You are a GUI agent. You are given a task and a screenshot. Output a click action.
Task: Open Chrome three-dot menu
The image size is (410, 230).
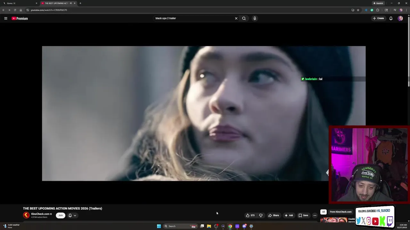pos(406,10)
